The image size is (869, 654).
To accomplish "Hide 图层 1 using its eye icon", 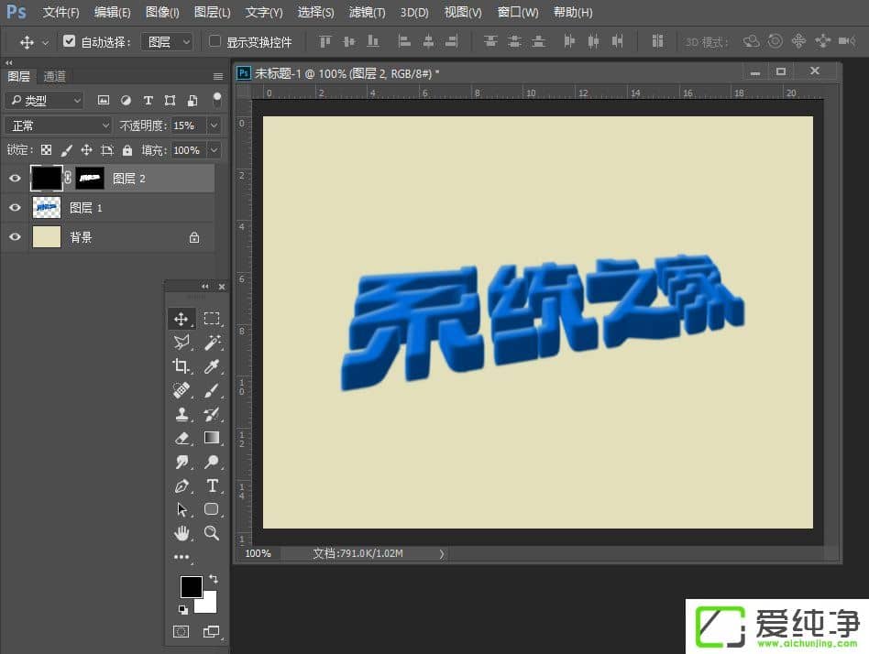I will (15, 208).
